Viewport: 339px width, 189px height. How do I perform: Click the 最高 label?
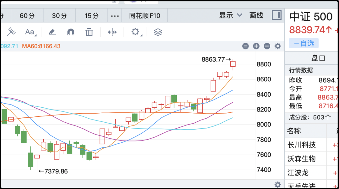point(295,97)
